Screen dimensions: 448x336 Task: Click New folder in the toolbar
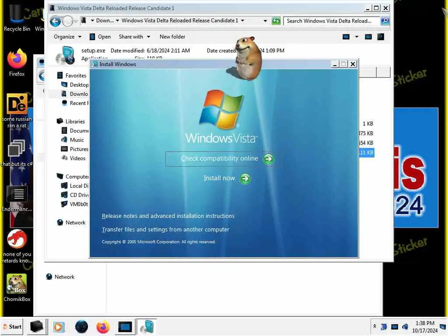[x=172, y=37]
